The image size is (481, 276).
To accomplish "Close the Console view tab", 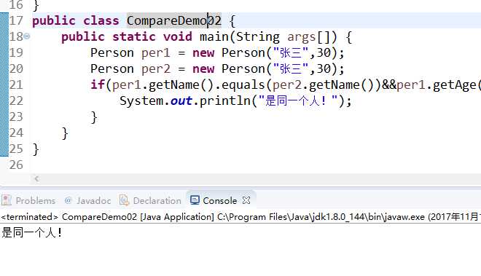I will (246, 200).
